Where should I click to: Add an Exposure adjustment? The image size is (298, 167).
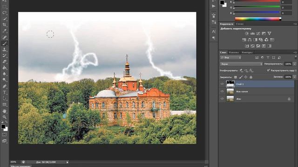264,33
